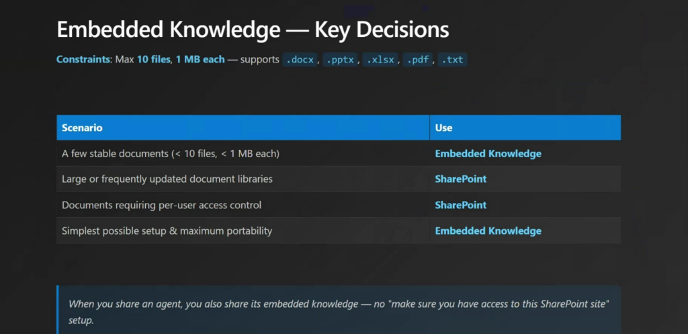Click the highlighted "Constraints" label
688x334 pixels.
click(81, 60)
